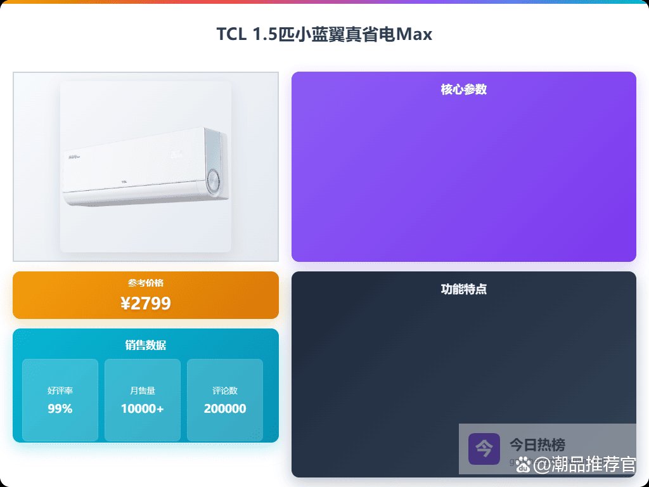
Task: Open the TCL air conditioner product image
Action: pos(146,167)
